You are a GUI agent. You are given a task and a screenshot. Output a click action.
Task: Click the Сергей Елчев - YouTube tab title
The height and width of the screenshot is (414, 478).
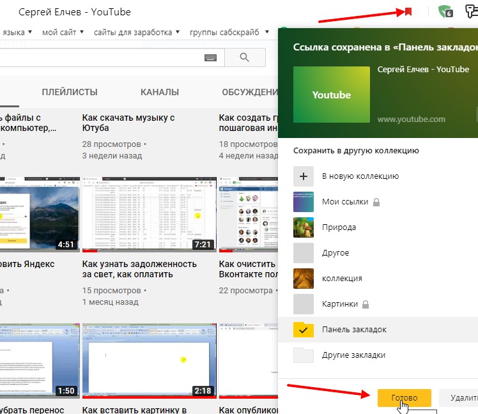[75, 12]
